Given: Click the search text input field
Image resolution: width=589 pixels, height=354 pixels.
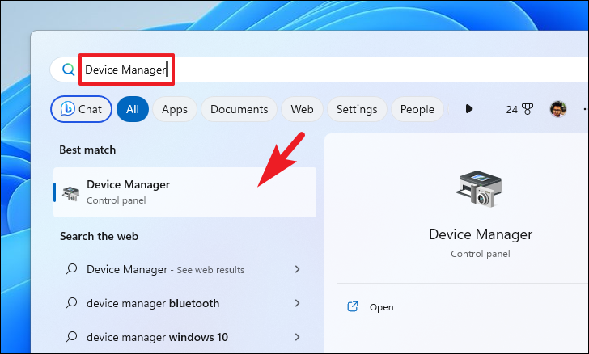Looking at the screenshot, I should click(x=324, y=70).
